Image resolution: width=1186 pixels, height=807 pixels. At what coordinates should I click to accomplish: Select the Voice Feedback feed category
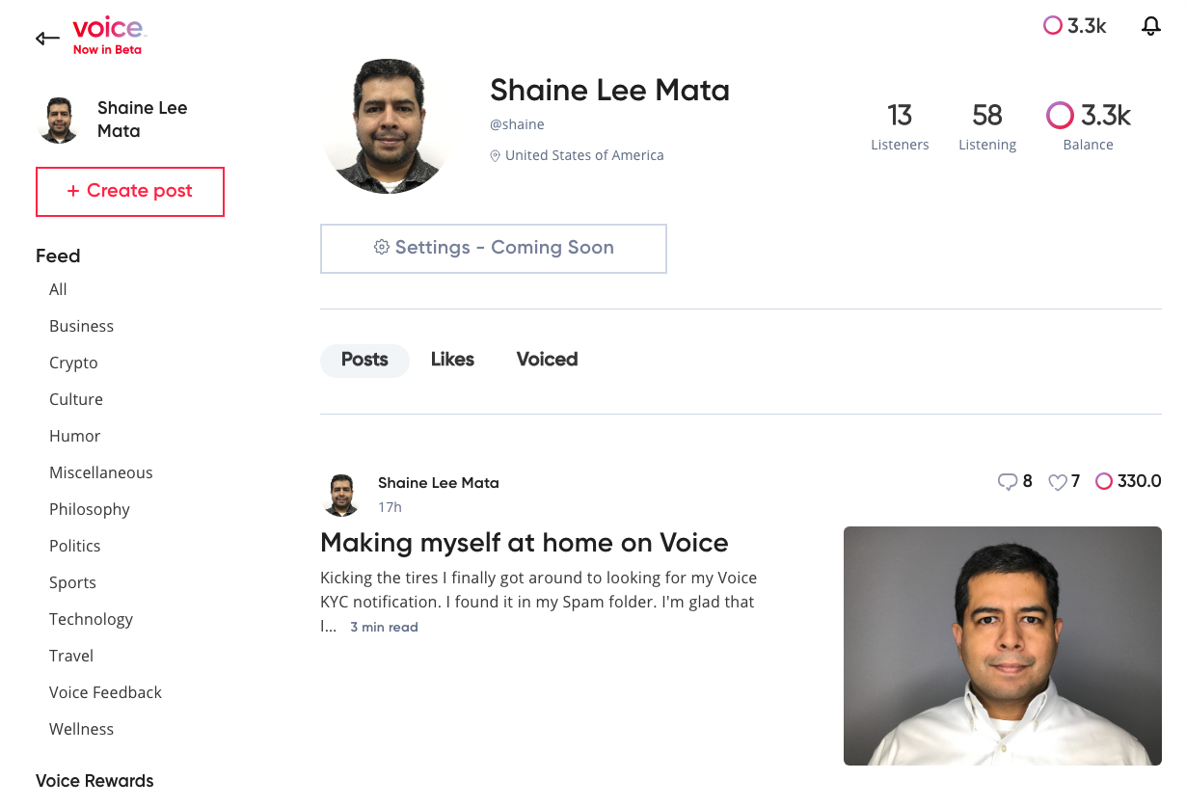(x=105, y=692)
